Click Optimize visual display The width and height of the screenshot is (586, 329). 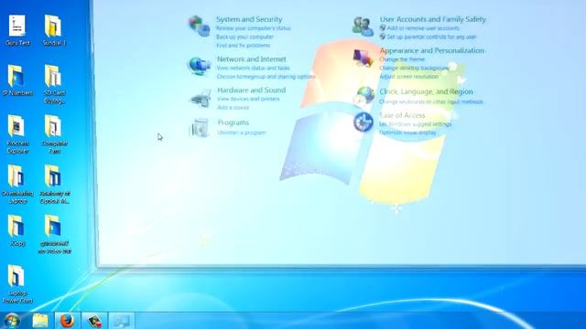click(407, 133)
